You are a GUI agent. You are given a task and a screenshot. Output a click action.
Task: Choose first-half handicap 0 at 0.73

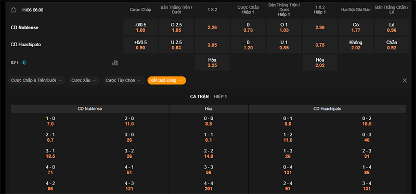248,27
